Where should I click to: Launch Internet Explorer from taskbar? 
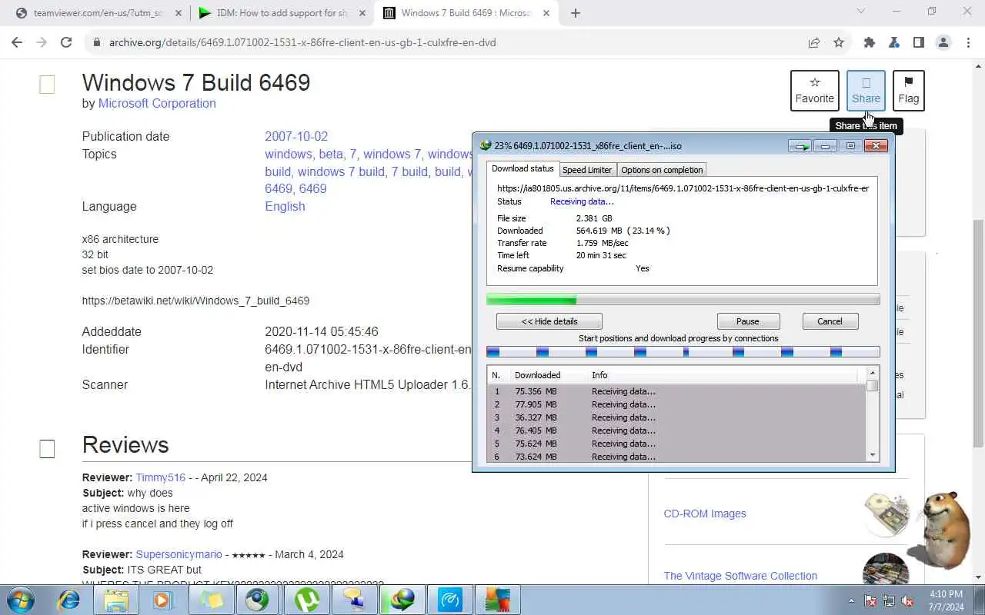point(69,600)
